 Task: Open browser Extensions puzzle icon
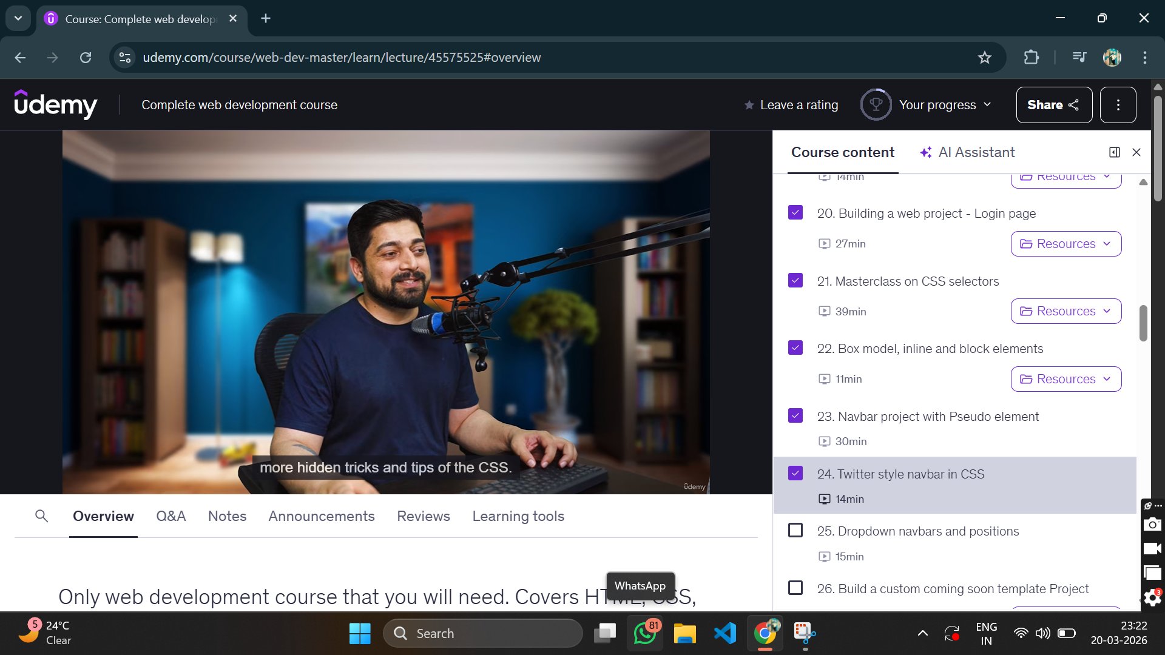point(1031,58)
